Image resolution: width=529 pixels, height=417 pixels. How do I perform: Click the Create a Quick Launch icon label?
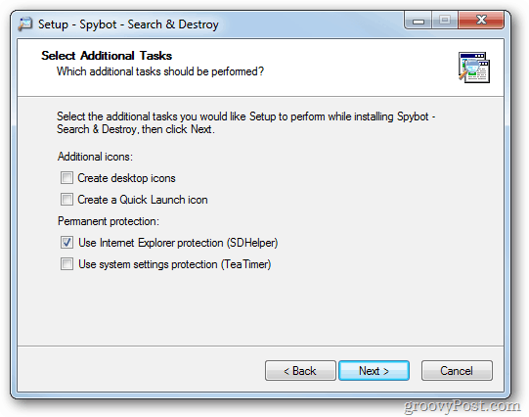tap(143, 200)
